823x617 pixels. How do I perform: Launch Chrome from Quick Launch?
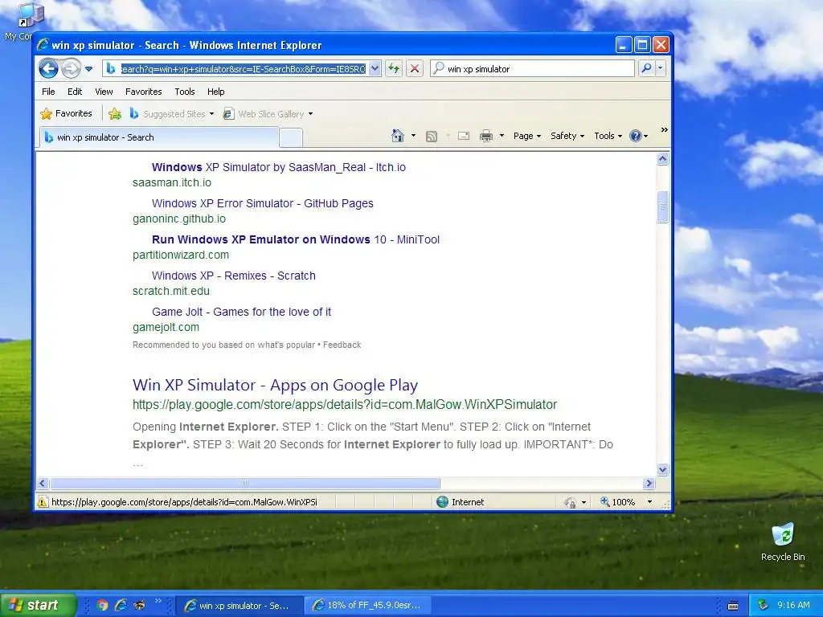click(102, 605)
